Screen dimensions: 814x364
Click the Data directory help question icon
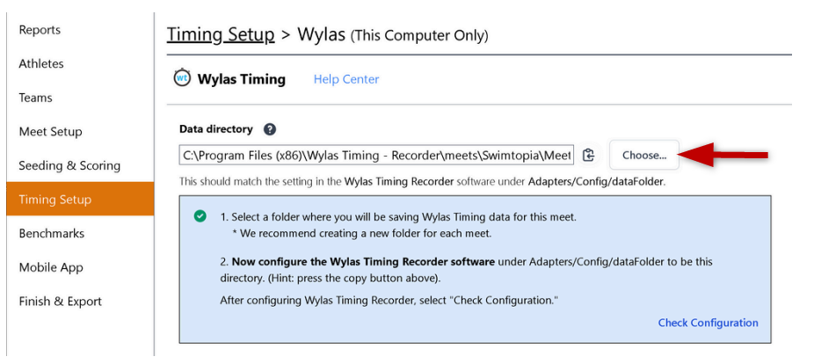[270, 129]
